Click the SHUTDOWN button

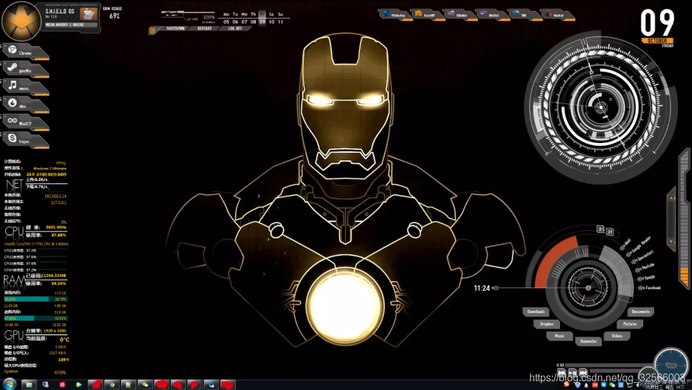tap(175, 28)
